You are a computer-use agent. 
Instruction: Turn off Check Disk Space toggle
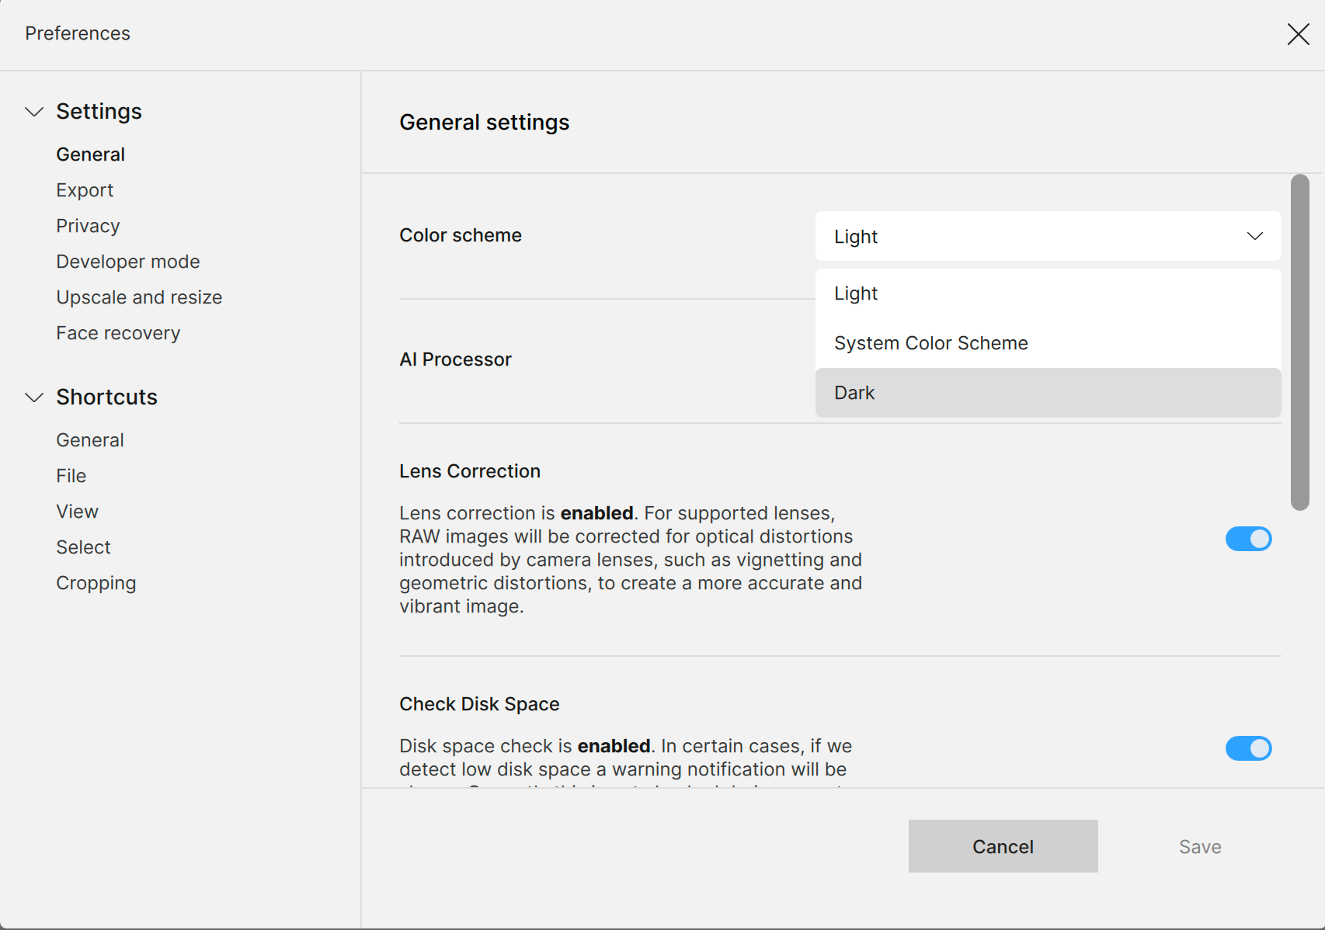(x=1248, y=748)
